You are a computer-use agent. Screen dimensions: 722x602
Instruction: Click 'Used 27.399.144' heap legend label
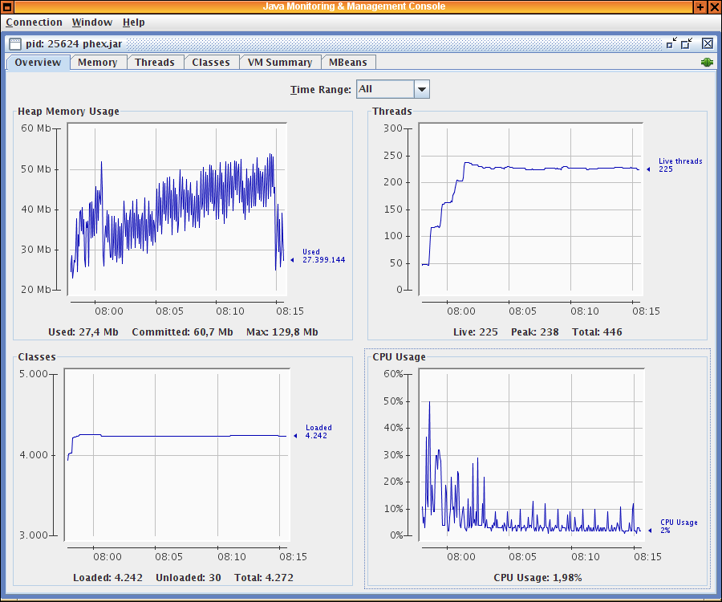coord(323,256)
